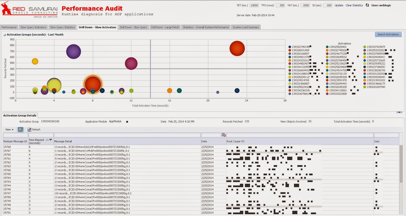Click the refresh icon beside User: weblogic

click(367, 5)
